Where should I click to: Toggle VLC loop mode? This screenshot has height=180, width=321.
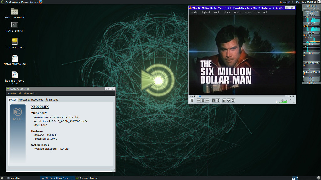[x=229, y=100]
